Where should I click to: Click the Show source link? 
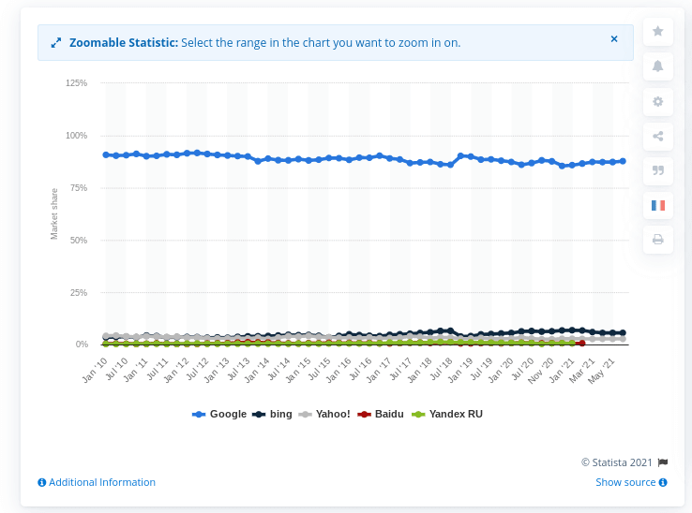click(625, 482)
